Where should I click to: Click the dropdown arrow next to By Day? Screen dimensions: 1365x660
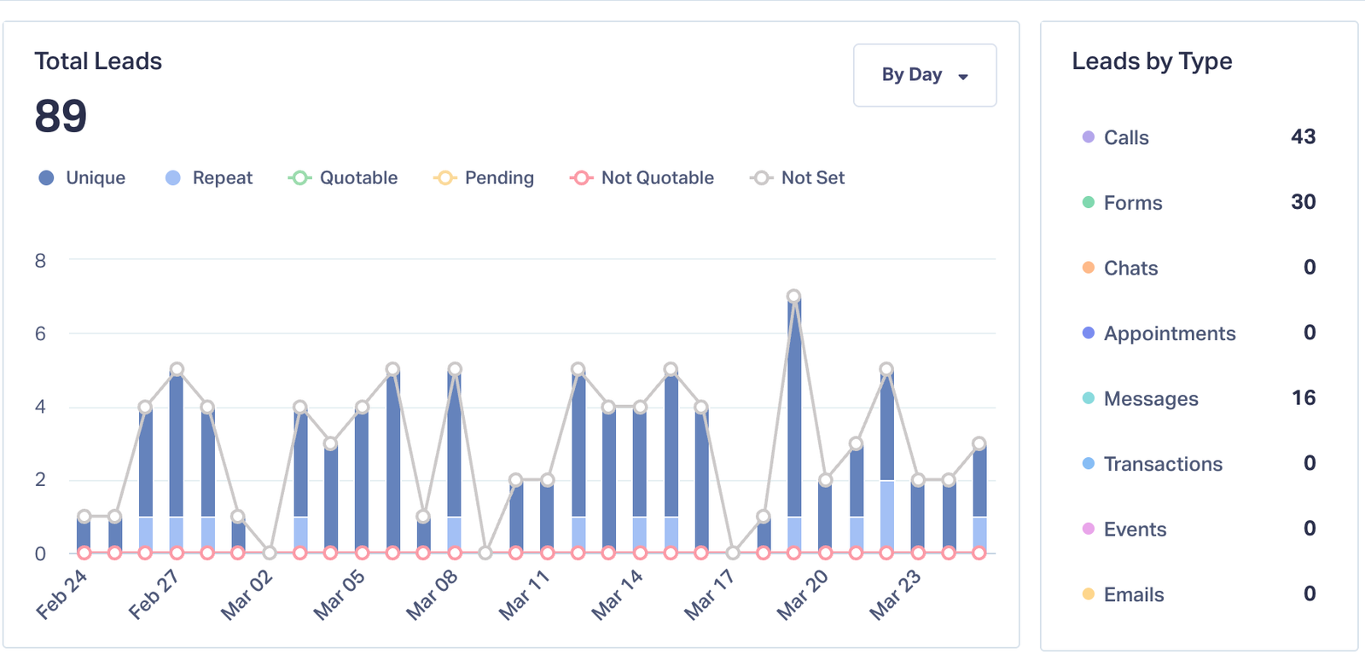[x=963, y=77]
